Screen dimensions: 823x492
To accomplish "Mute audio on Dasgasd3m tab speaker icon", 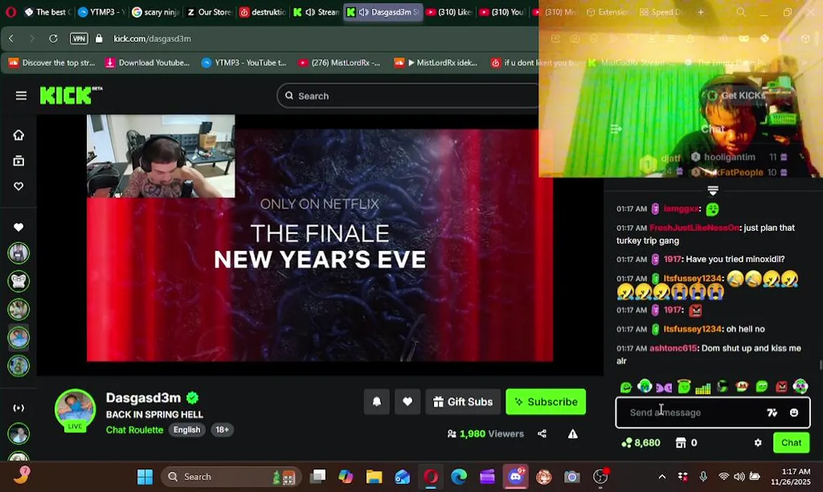I will coord(364,12).
